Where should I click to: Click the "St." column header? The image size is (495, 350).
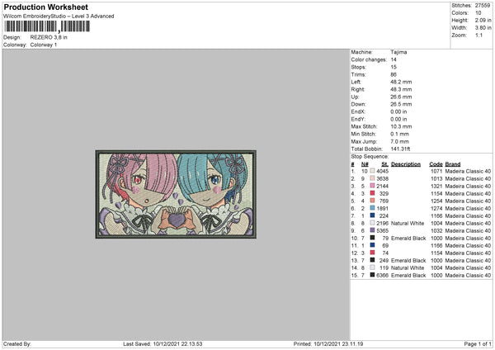[x=384, y=164]
